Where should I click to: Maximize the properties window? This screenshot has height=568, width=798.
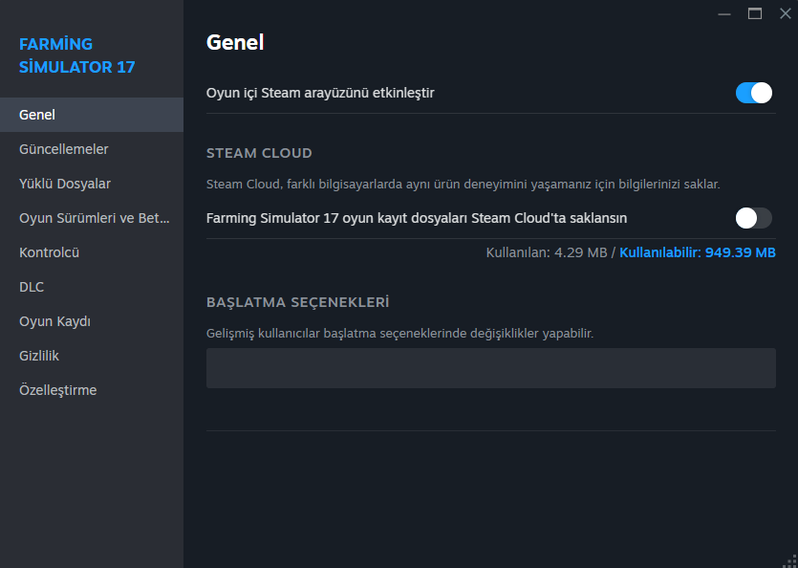point(755,13)
